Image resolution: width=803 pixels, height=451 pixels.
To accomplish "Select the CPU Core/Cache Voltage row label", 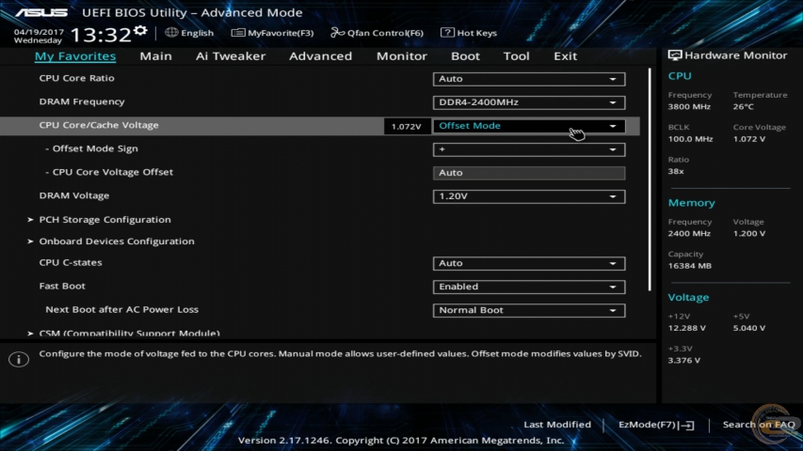I will pos(99,125).
